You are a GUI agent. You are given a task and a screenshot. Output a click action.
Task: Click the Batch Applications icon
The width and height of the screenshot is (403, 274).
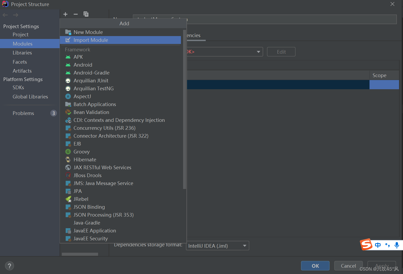tap(68, 104)
